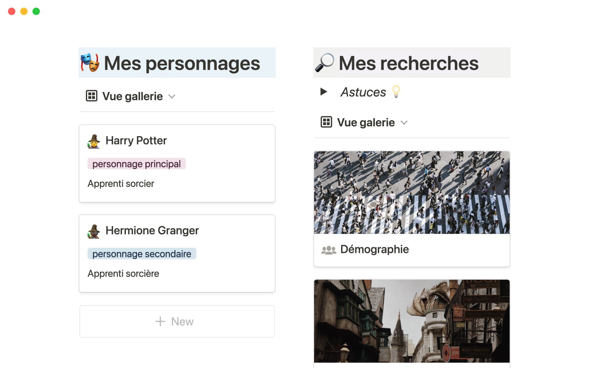Open the Vue galerie view dropdown chevron

[x=404, y=123]
